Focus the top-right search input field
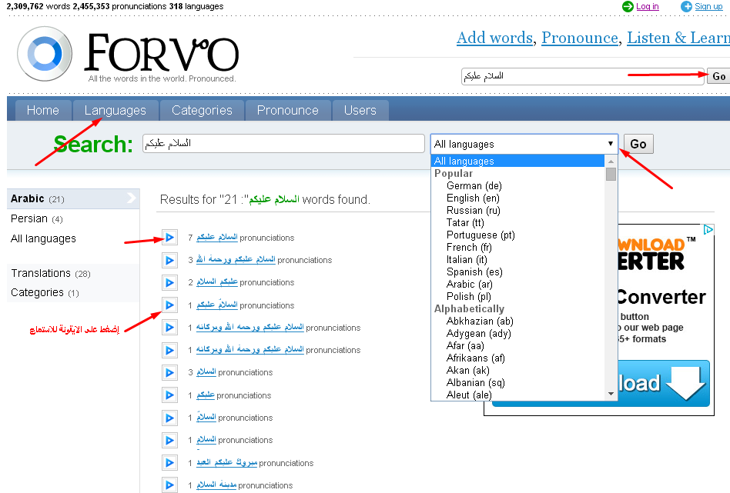The height and width of the screenshot is (493, 730). click(x=582, y=76)
